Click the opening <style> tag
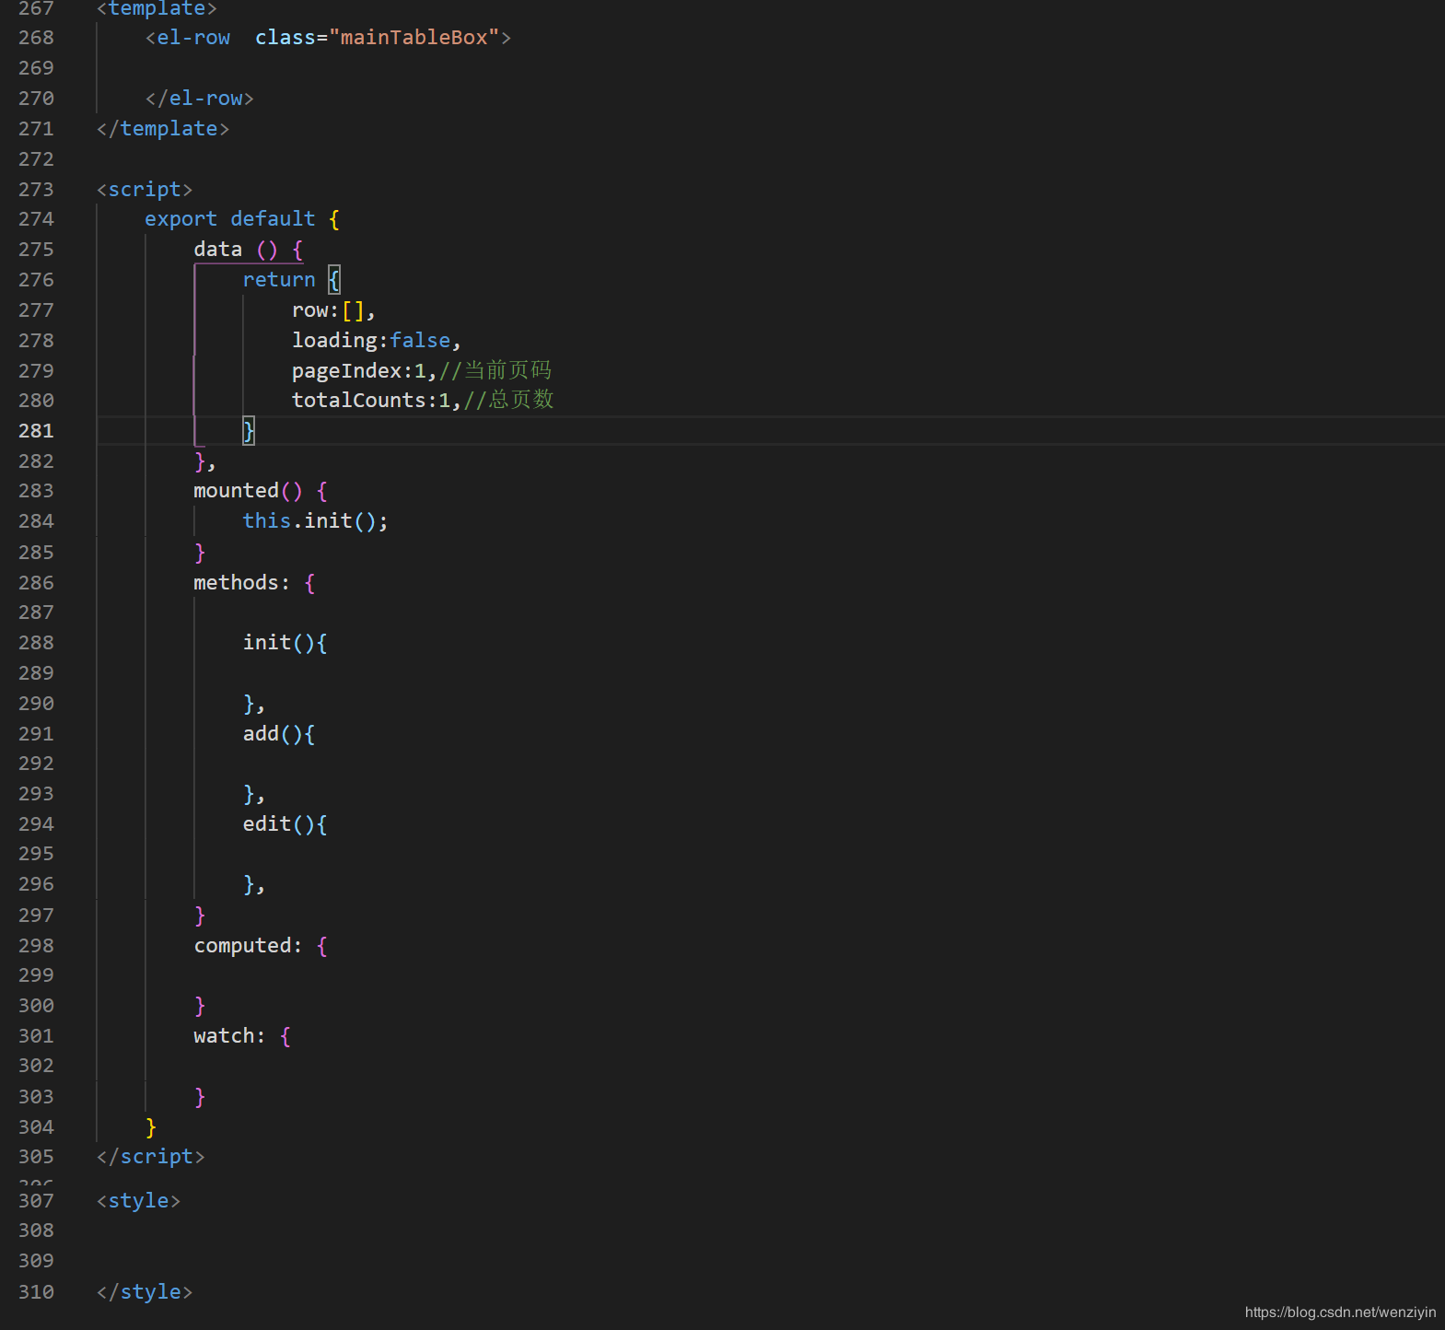 [139, 1201]
